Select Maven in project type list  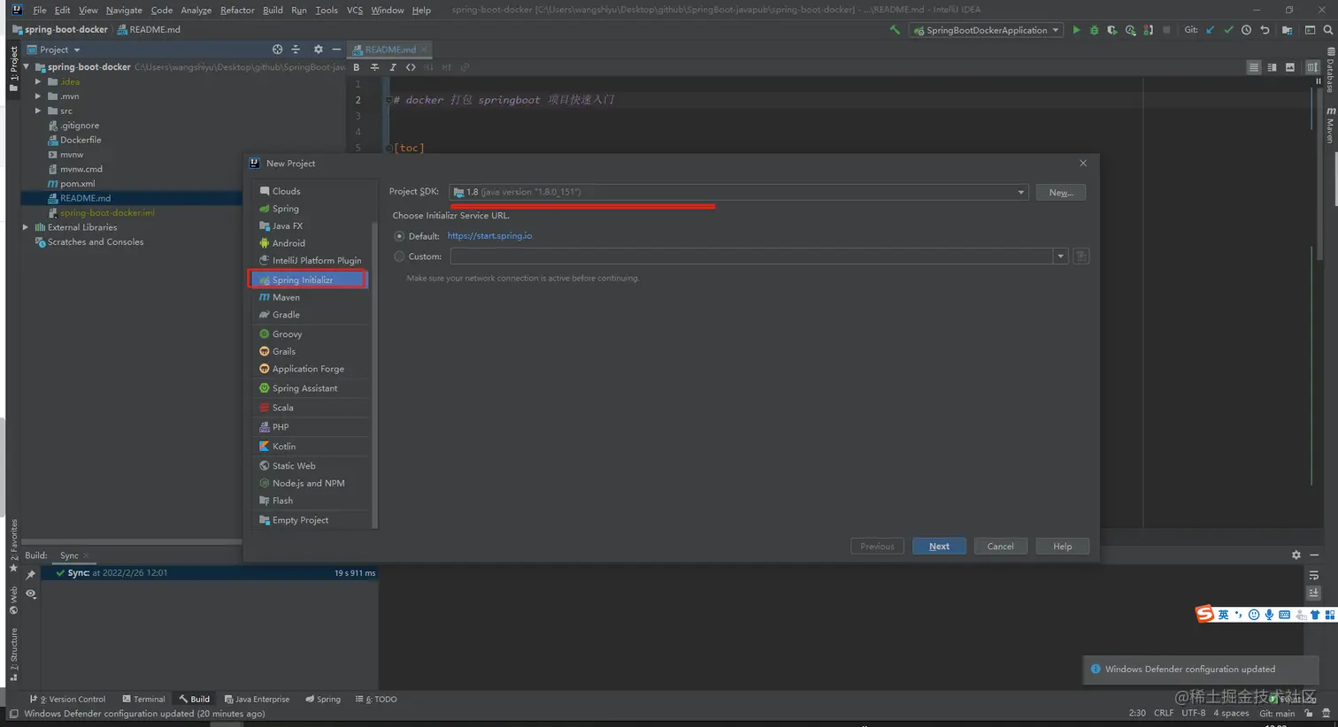pyautogui.click(x=308, y=297)
